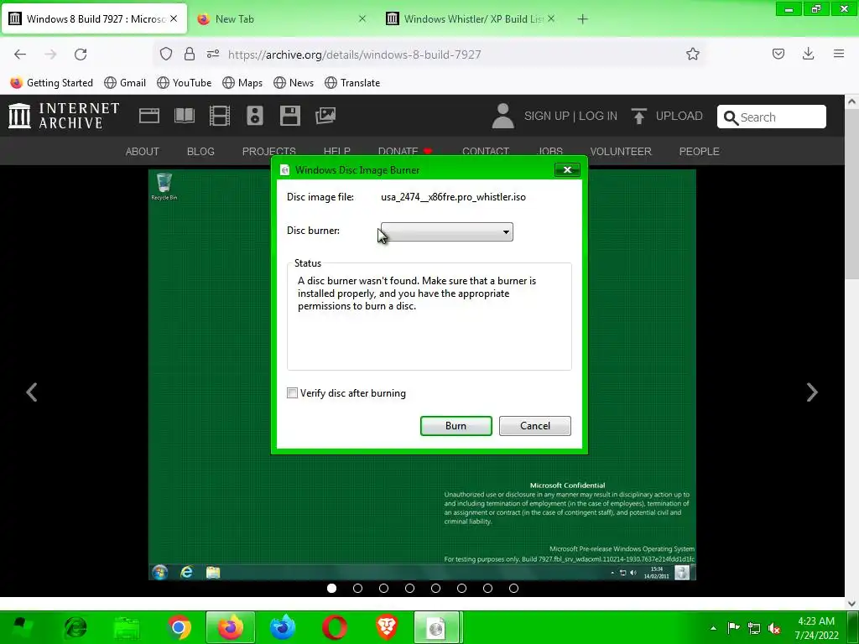Switch to disc burner taskbar item
Viewport: 859px width, 644px height.
click(436, 627)
